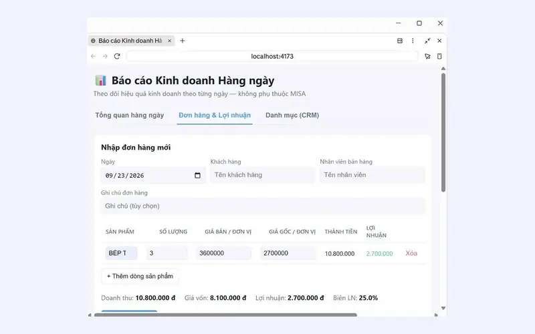Click + Thêm dòng sản phẩm button
Screen dimensions: 535x334
point(140,276)
